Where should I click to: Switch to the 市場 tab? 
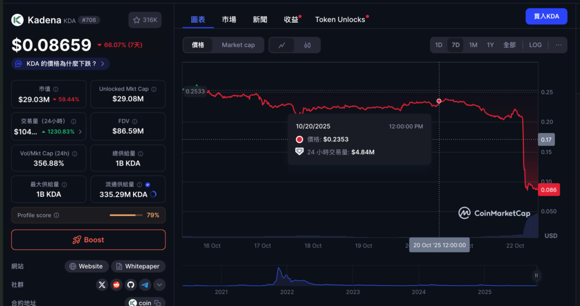[x=229, y=19]
